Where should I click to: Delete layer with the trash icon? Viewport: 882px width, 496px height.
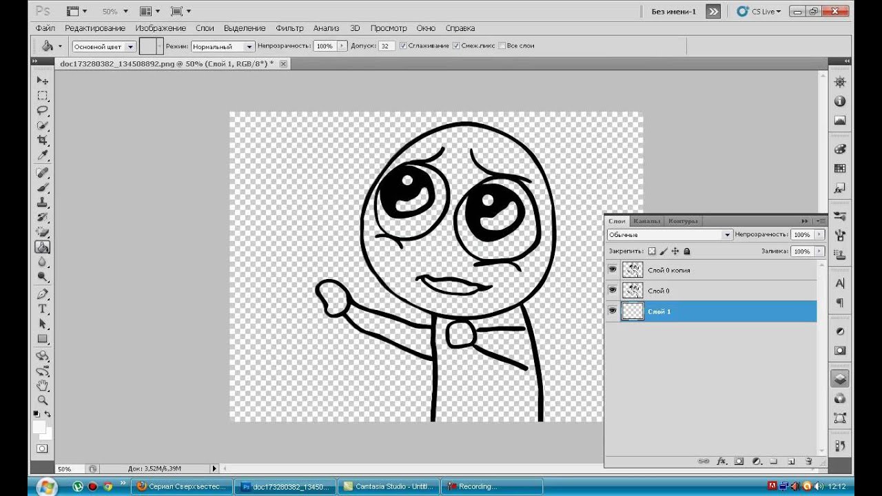[809, 461]
